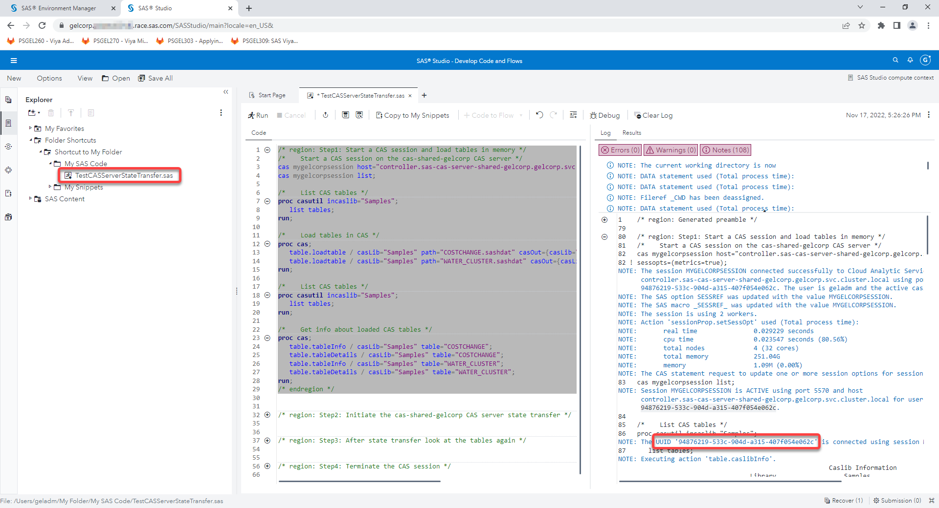
Task: Expand the SAS Content node
Action: tap(30, 198)
